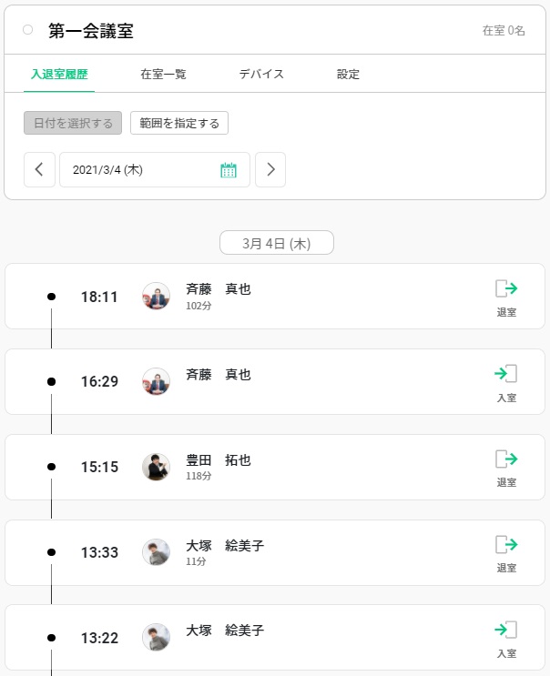Click the enter icon on the 13:22 entry
This screenshot has width=550, height=676.
[x=506, y=630]
